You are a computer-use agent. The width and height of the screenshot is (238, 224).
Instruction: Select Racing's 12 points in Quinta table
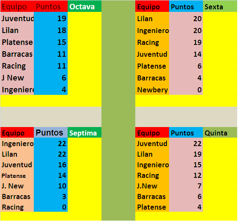click(186, 175)
